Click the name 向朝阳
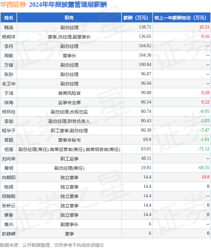Screen dimensions: 211x248 [9, 178]
